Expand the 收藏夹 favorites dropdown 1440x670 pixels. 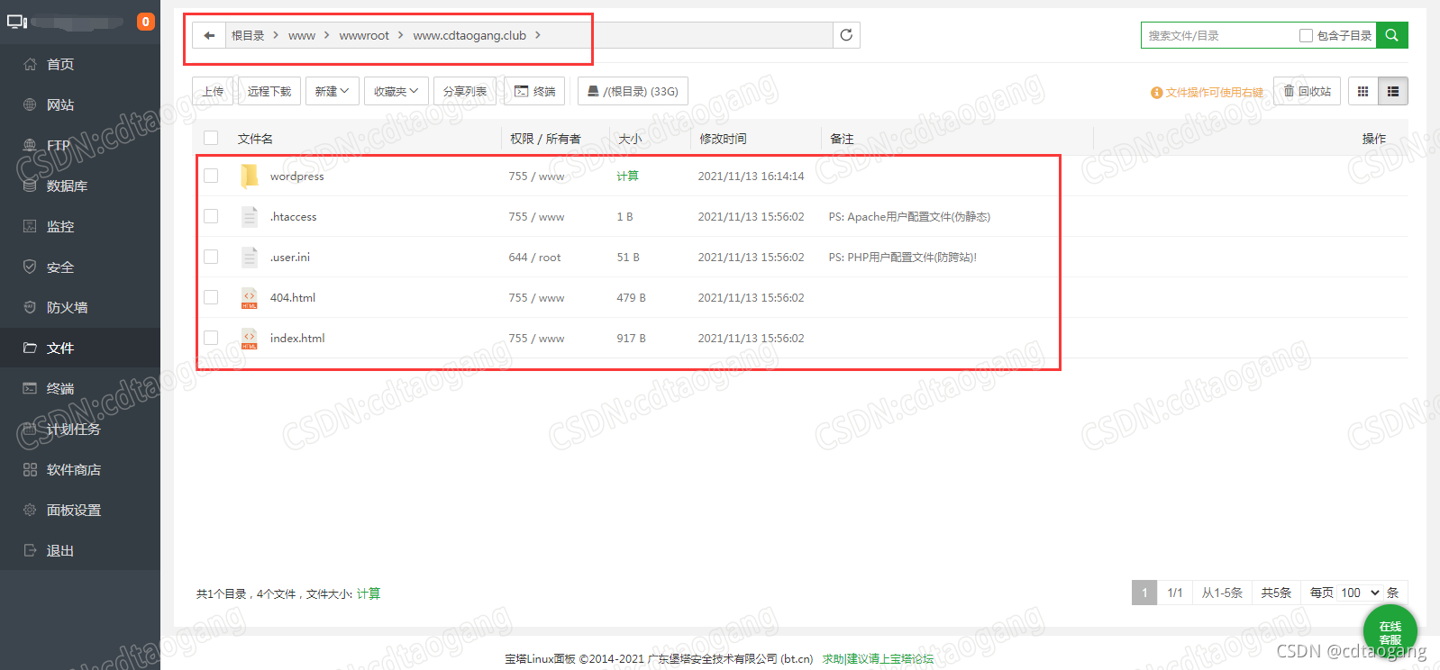[396, 91]
